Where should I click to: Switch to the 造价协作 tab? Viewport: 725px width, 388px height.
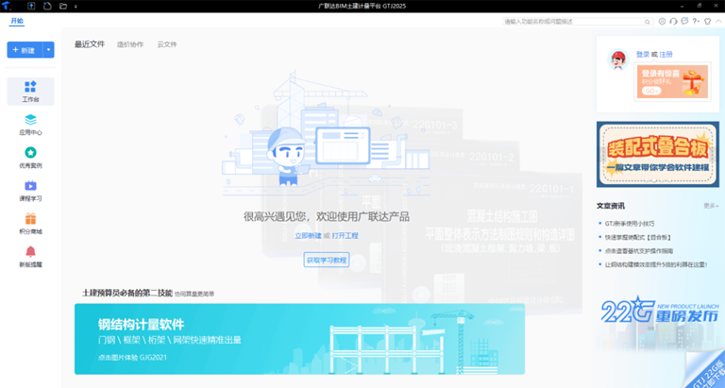pos(130,44)
